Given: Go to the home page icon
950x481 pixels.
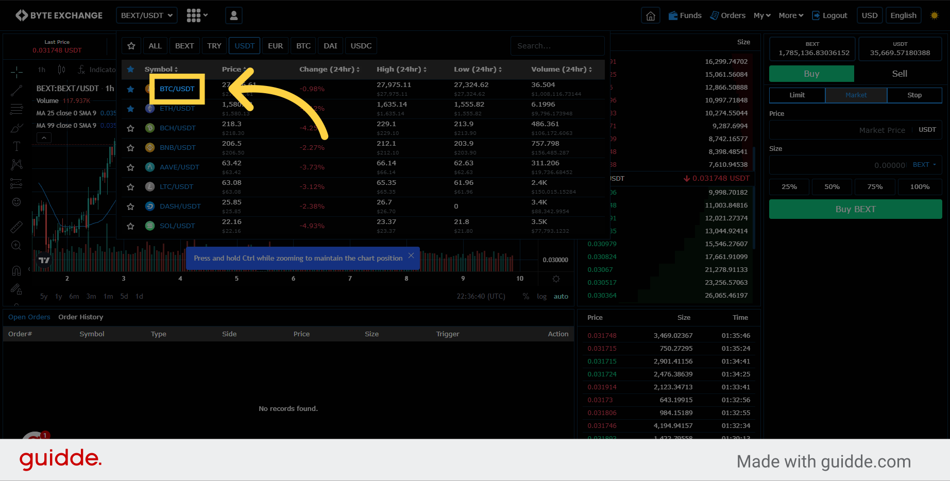Looking at the screenshot, I should tap(651, 15).
